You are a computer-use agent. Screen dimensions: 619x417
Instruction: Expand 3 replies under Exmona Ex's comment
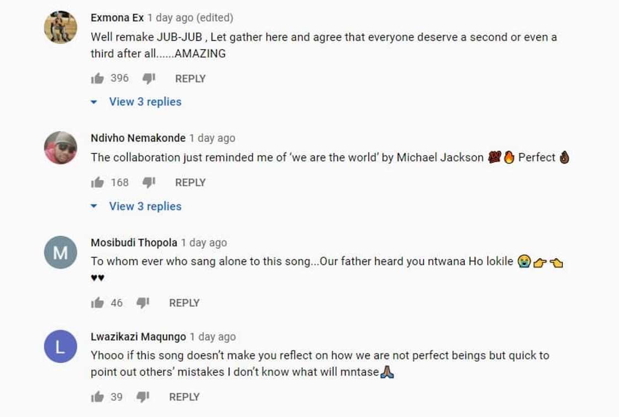pos(145,101)
